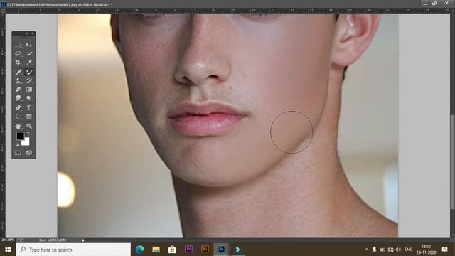Select the Clone Stamp tool
This screenshot has height=256, width=455.
pyautogui.click(x=18, y=80)
